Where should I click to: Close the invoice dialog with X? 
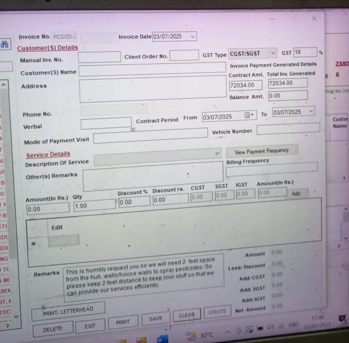pyautogui.click(x=314, y=19)
